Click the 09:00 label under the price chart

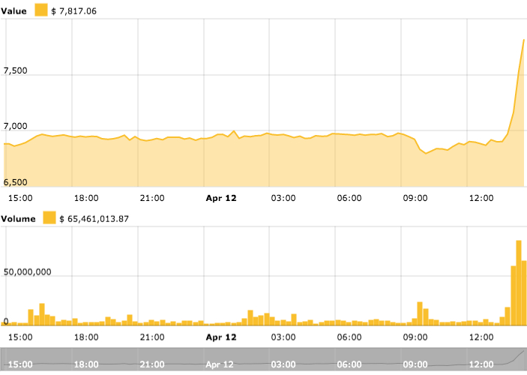coord(415,198)
